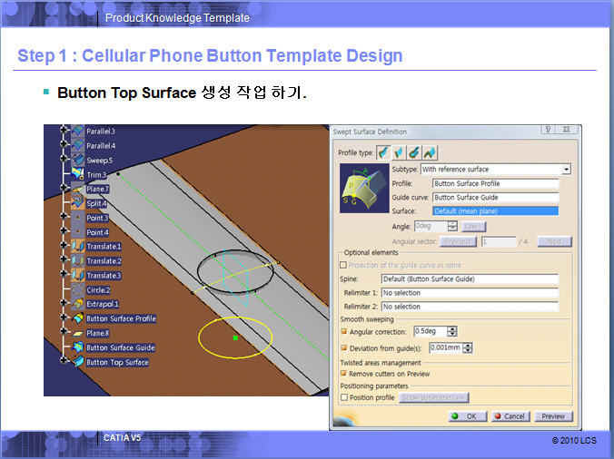Click the Spine input field

coord(469,279)
